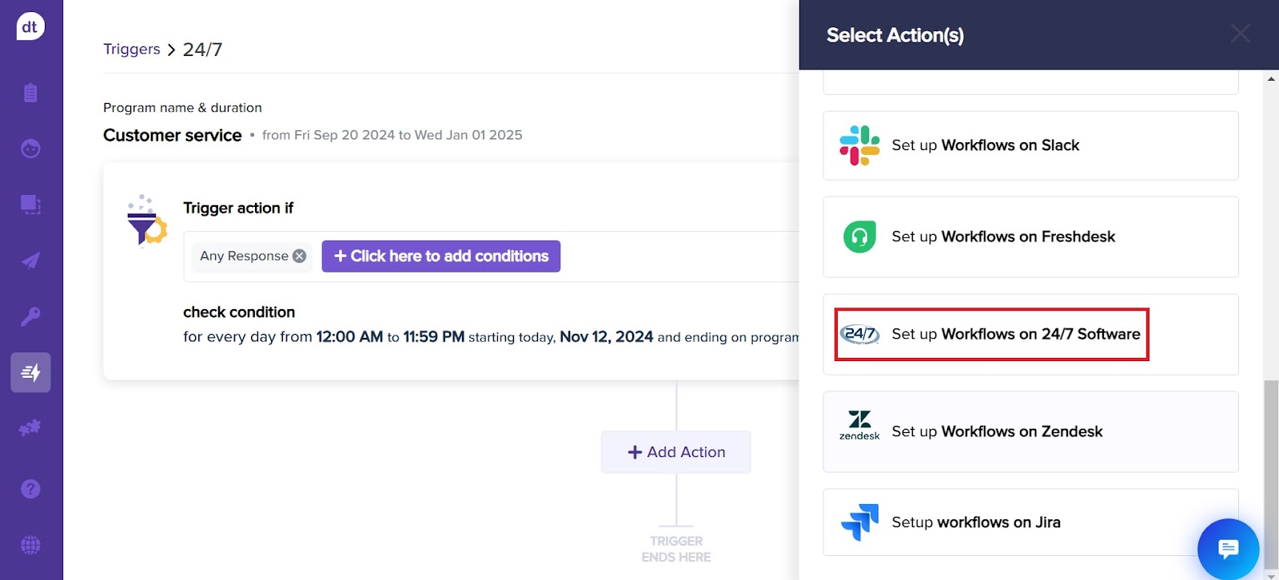Click the Nov 12, 2024 start date
The image size is (1279, 580).
607,337
